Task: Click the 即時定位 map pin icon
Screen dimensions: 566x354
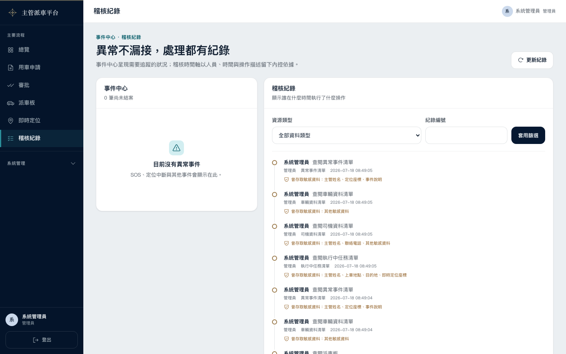Action: [x=11, y=121]
